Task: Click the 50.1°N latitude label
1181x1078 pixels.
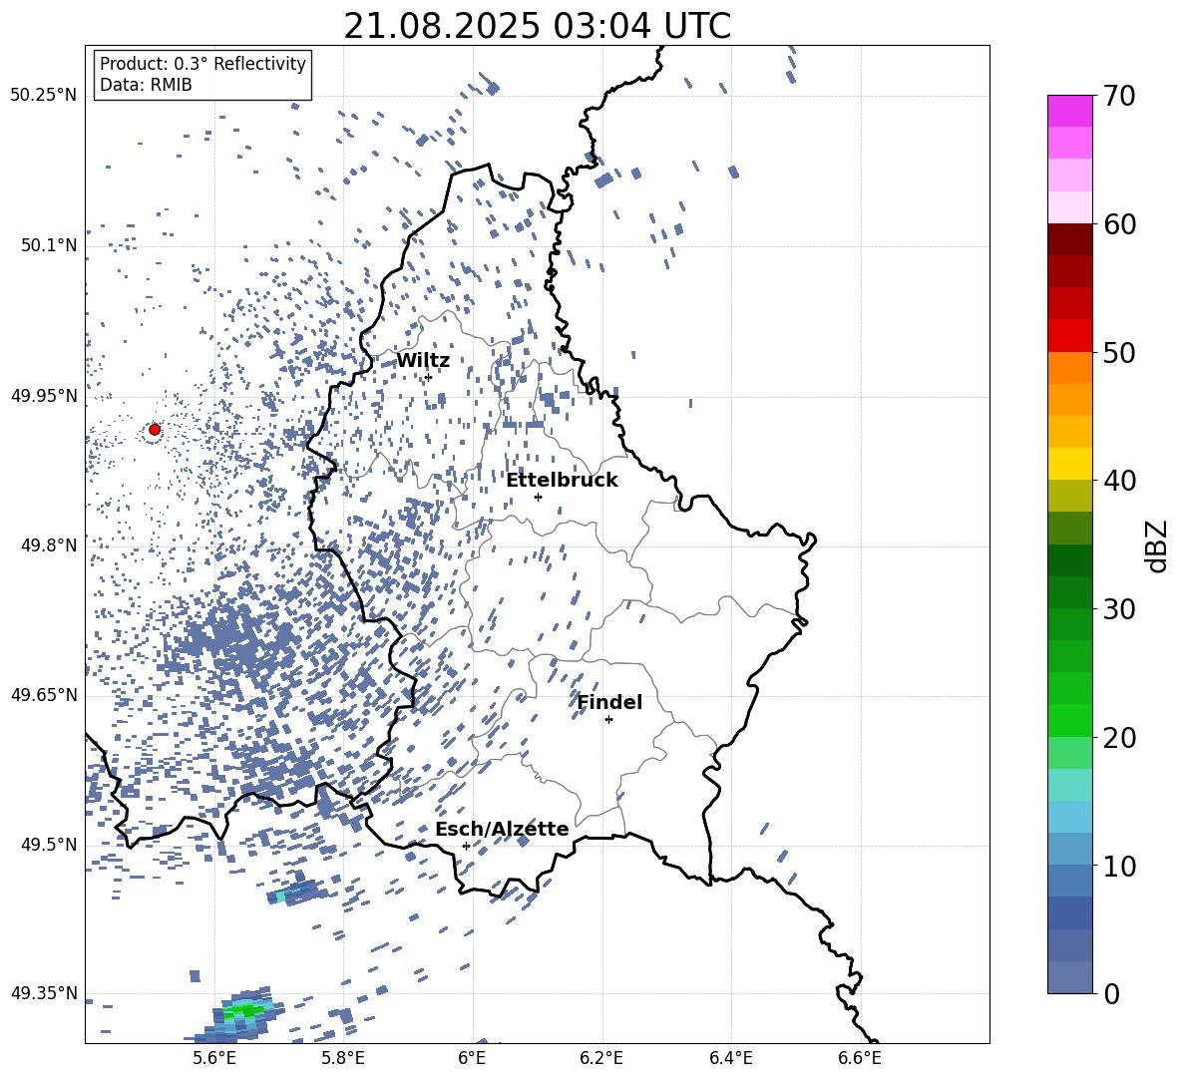Action: [x=49, y=246]
